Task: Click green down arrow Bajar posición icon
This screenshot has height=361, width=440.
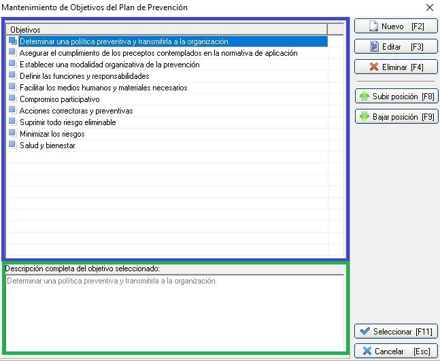Action: pos(364,117)
